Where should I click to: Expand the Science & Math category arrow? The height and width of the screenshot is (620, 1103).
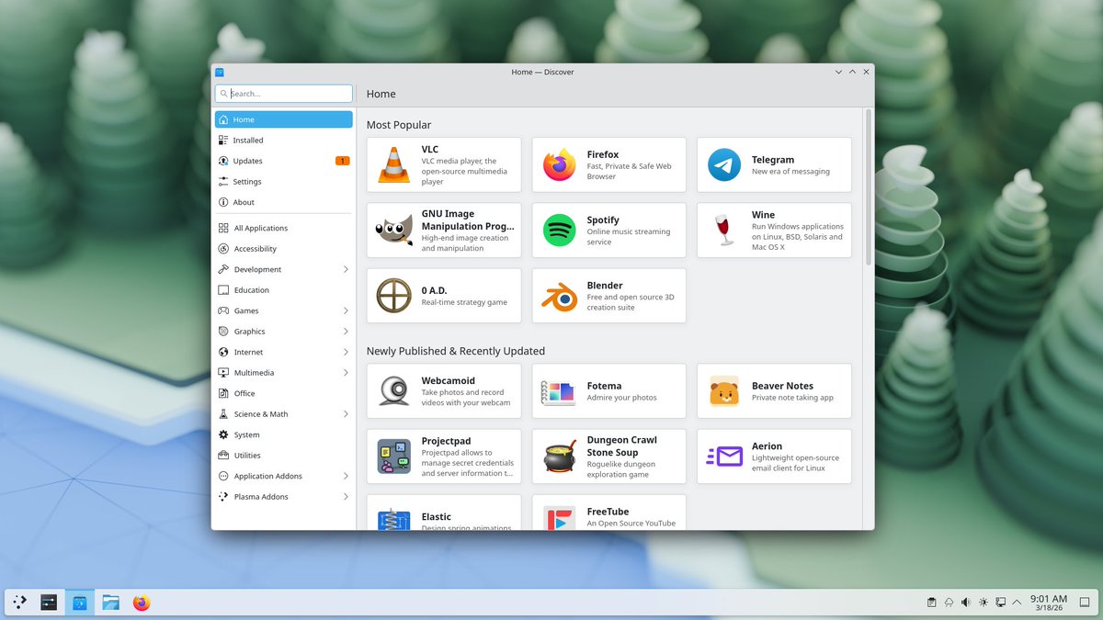(346, 414)
